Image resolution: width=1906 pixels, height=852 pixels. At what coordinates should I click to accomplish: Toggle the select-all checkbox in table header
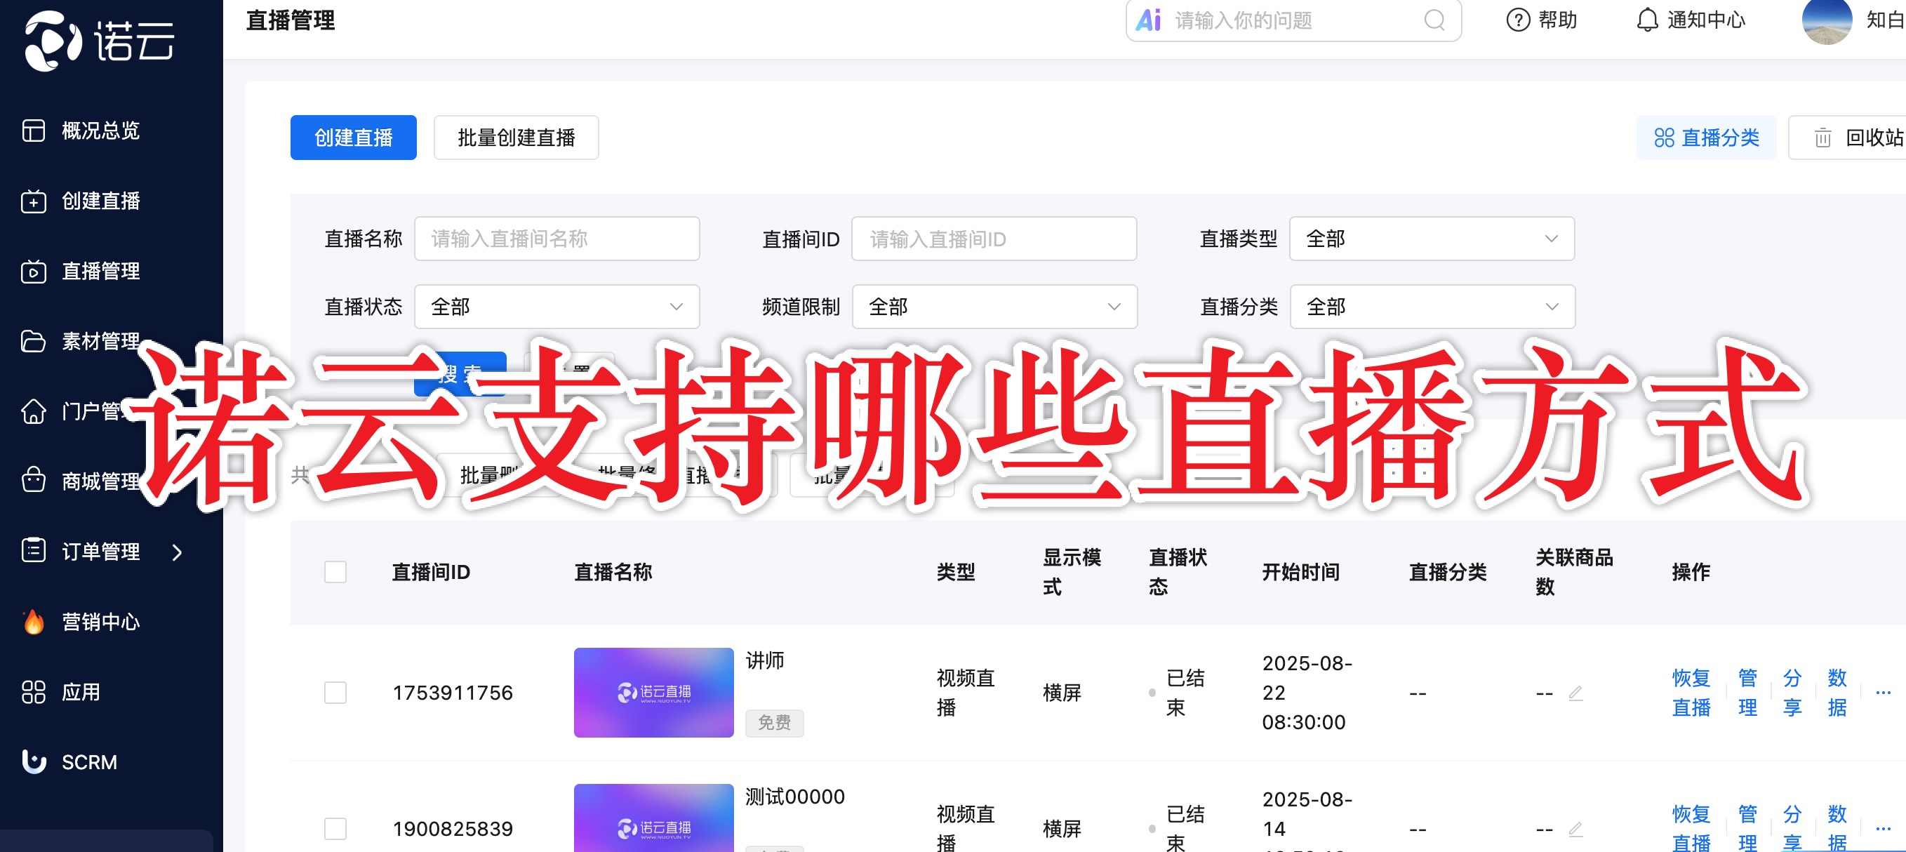pos(335,571)
